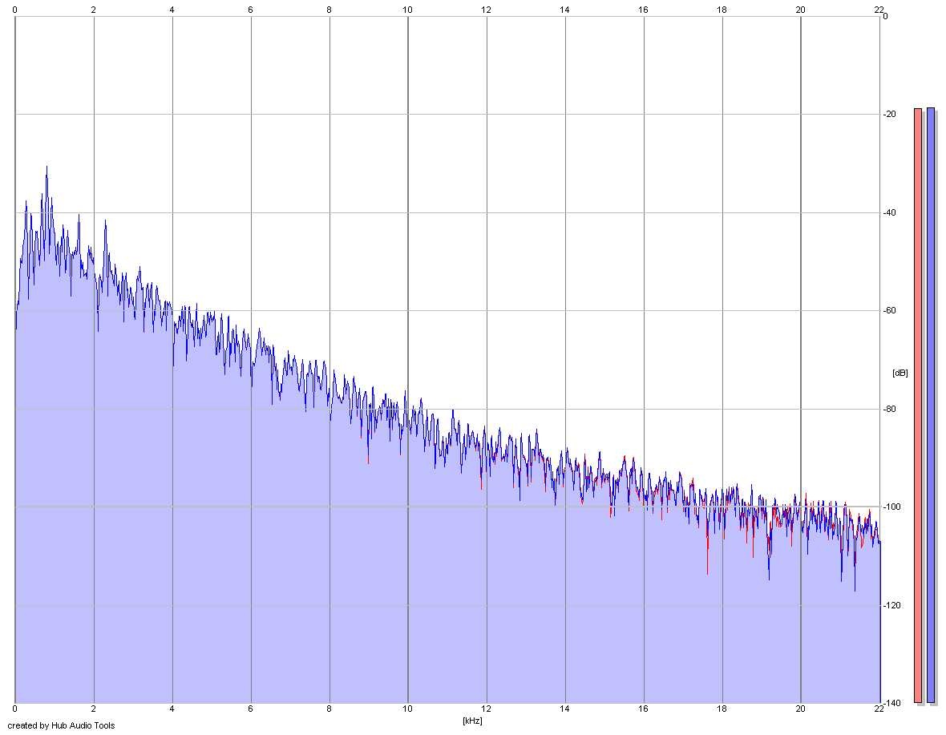Click the top axis 4 kHz label
946x735 pixels.
172,10
